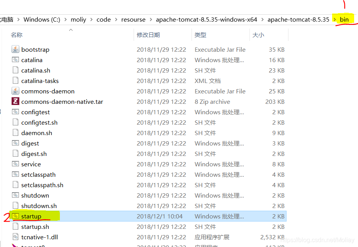The width and height of the screenshot is (358, 247).
Task: Click the catalina.sh file icon
Action: pyautogui.click(x=15, y=70)
